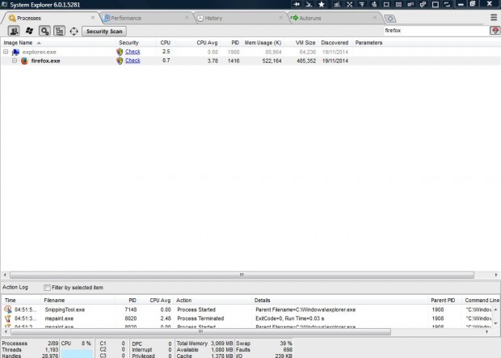Click the Windows flag toolbar icon
Image resolution: width=501 pixels, height=358 pixels.
[29, 31]
